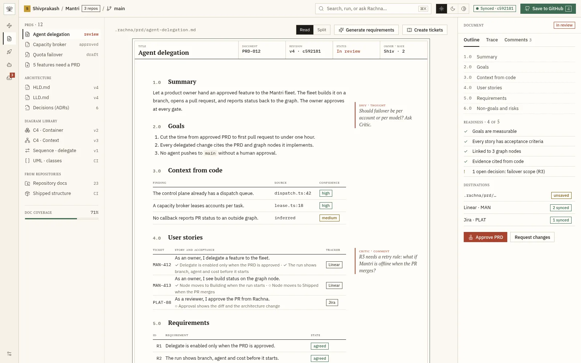Jump to Requirements in the outline
The width and height of the screenshot is (581, 363).
coord(519,98)
